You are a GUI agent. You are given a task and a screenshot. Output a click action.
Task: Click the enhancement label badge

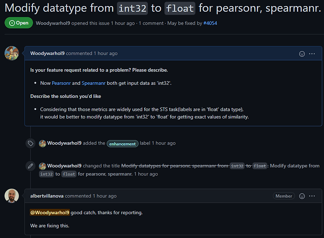pyautogui.click(x=123, y=144)
